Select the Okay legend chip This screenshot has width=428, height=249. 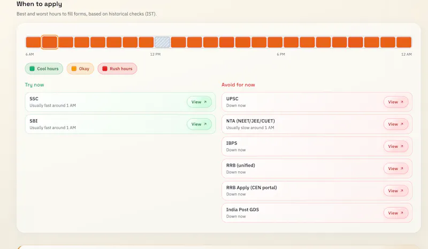click(80, 69)
